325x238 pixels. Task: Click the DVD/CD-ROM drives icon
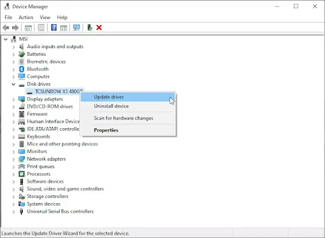(x=22, y=107)
